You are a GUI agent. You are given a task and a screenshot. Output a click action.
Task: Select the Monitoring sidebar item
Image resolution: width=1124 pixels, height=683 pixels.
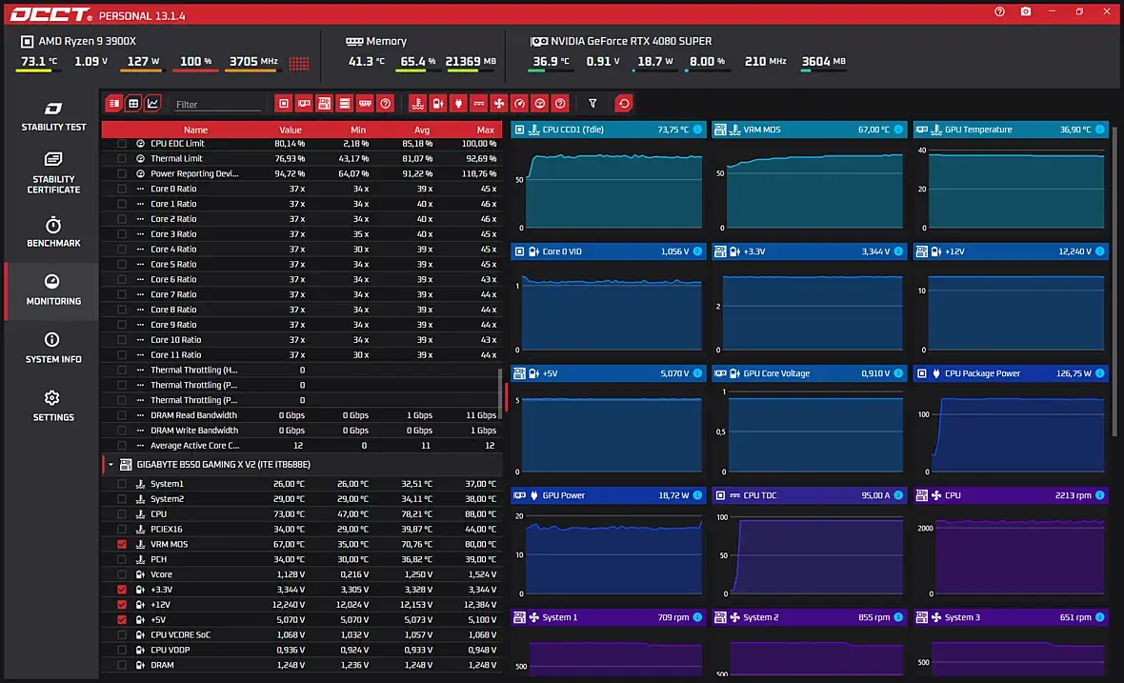53,291
